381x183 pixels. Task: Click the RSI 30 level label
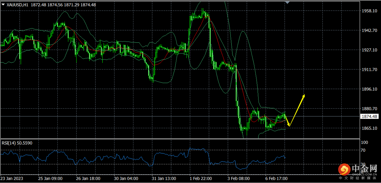coord(363,164)
